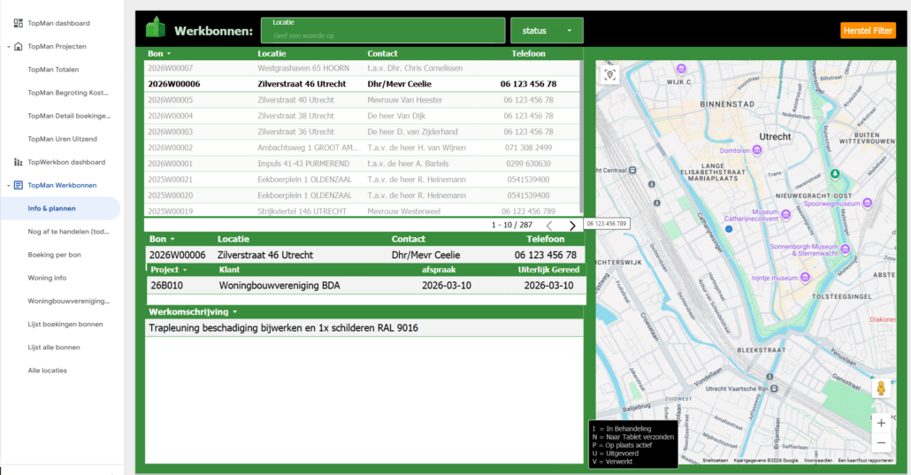Click the blue location dot on map

[x=729, y=229]
